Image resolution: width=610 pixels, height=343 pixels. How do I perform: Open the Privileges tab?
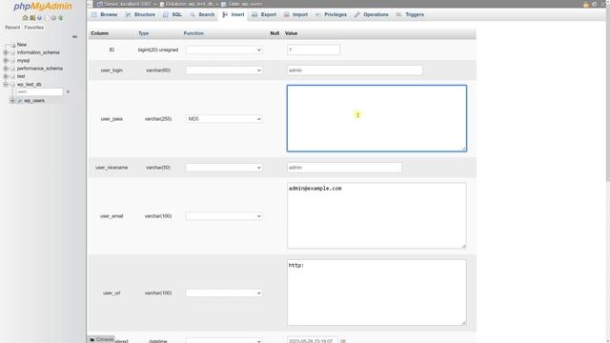331,14
